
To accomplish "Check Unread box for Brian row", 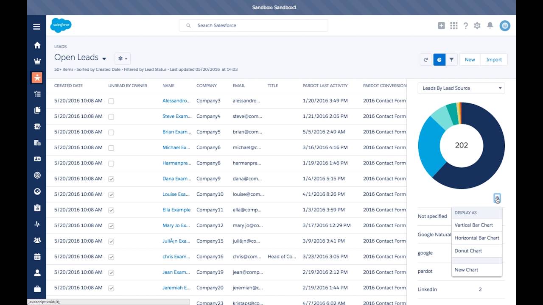I will (111, 132).
